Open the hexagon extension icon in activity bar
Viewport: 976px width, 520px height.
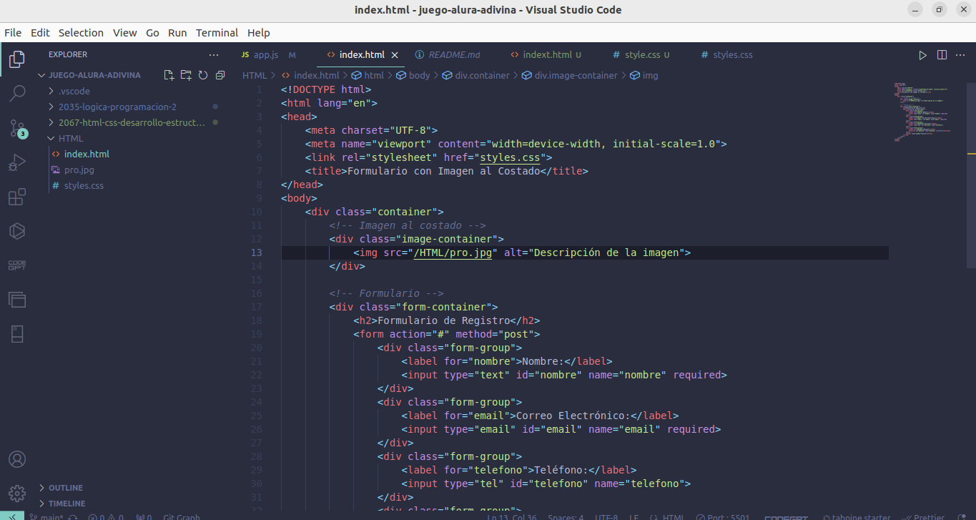[x=17, y=231]
